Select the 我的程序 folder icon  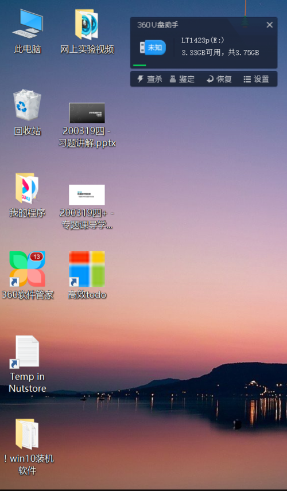[27, 188]
